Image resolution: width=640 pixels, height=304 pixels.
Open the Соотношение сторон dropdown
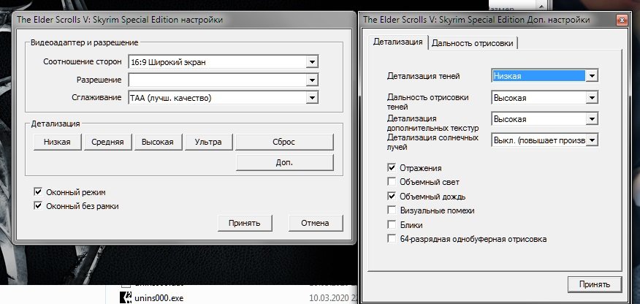(312, 62)
